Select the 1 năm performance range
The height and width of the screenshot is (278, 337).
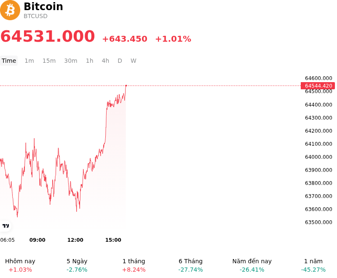pyautogui.click(x=313, y=265)
